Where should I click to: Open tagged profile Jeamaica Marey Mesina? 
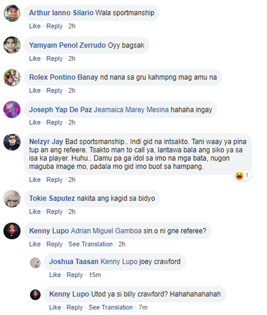(x=131, y=110)
